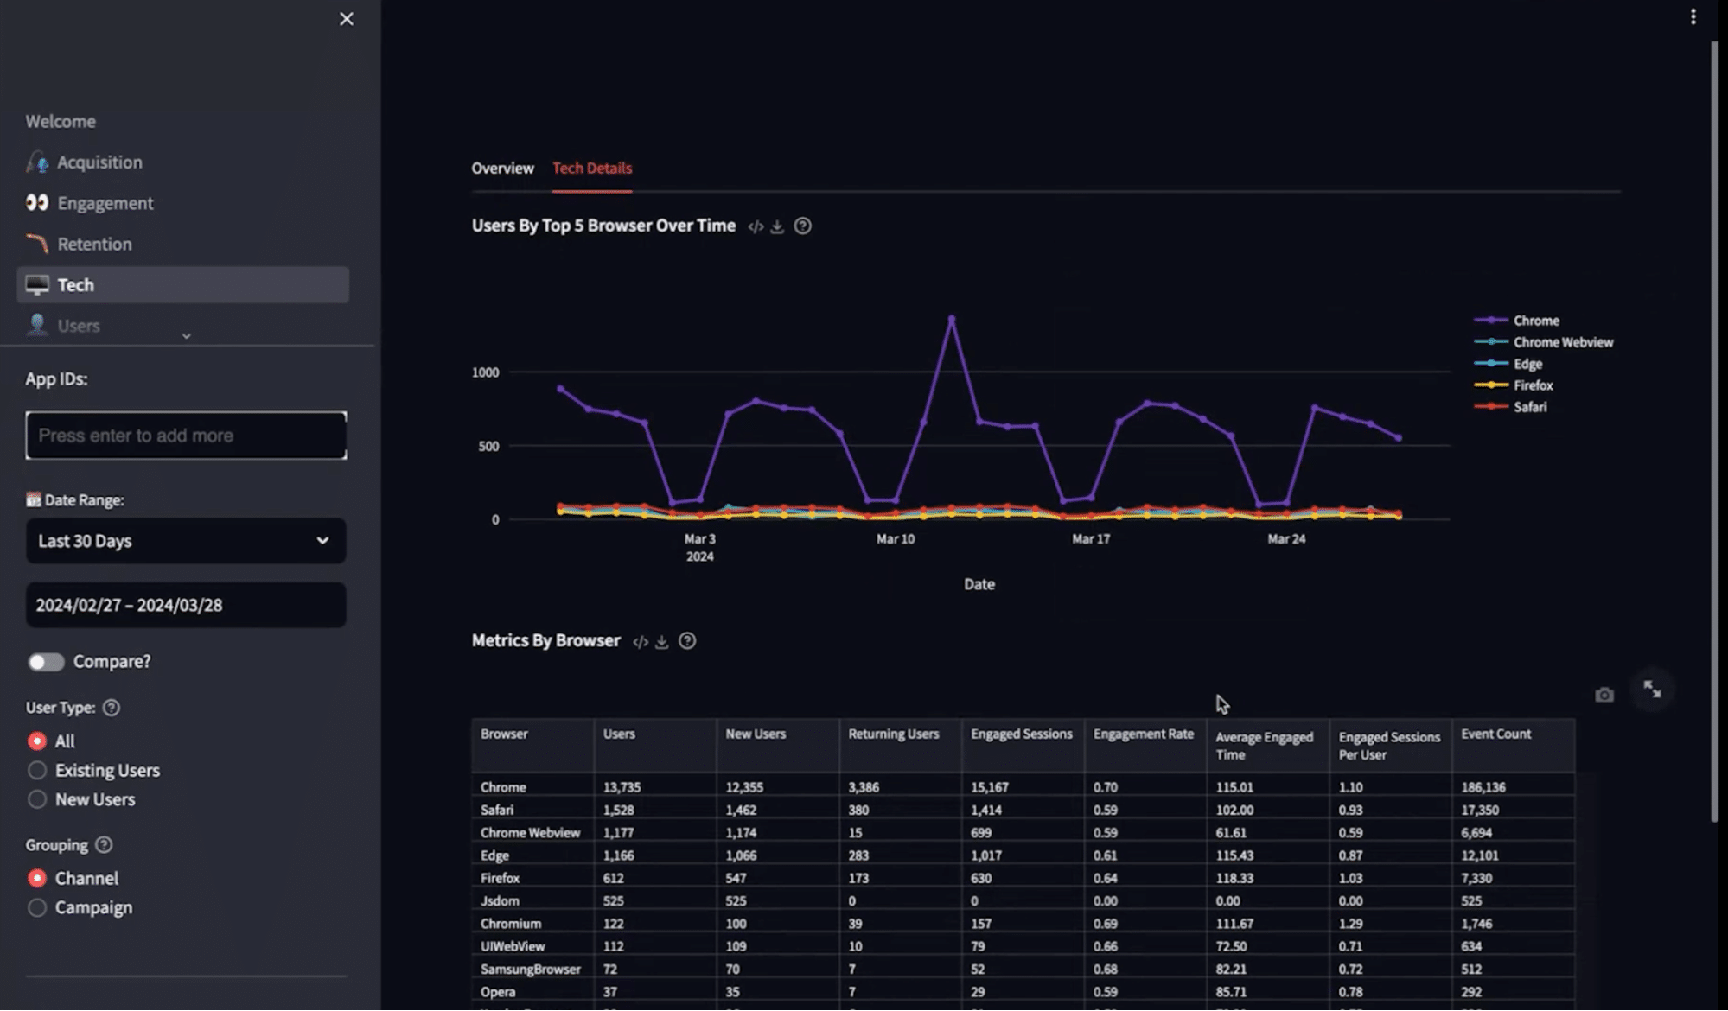Enable the Compare? toggle
This screenshot has width=1728, height=1011.
46,661
